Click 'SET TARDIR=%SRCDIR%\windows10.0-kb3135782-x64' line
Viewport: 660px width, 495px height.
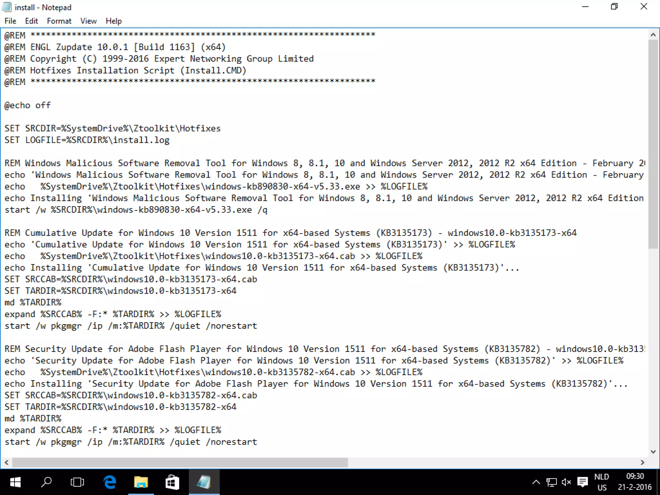tap(121, 407)
